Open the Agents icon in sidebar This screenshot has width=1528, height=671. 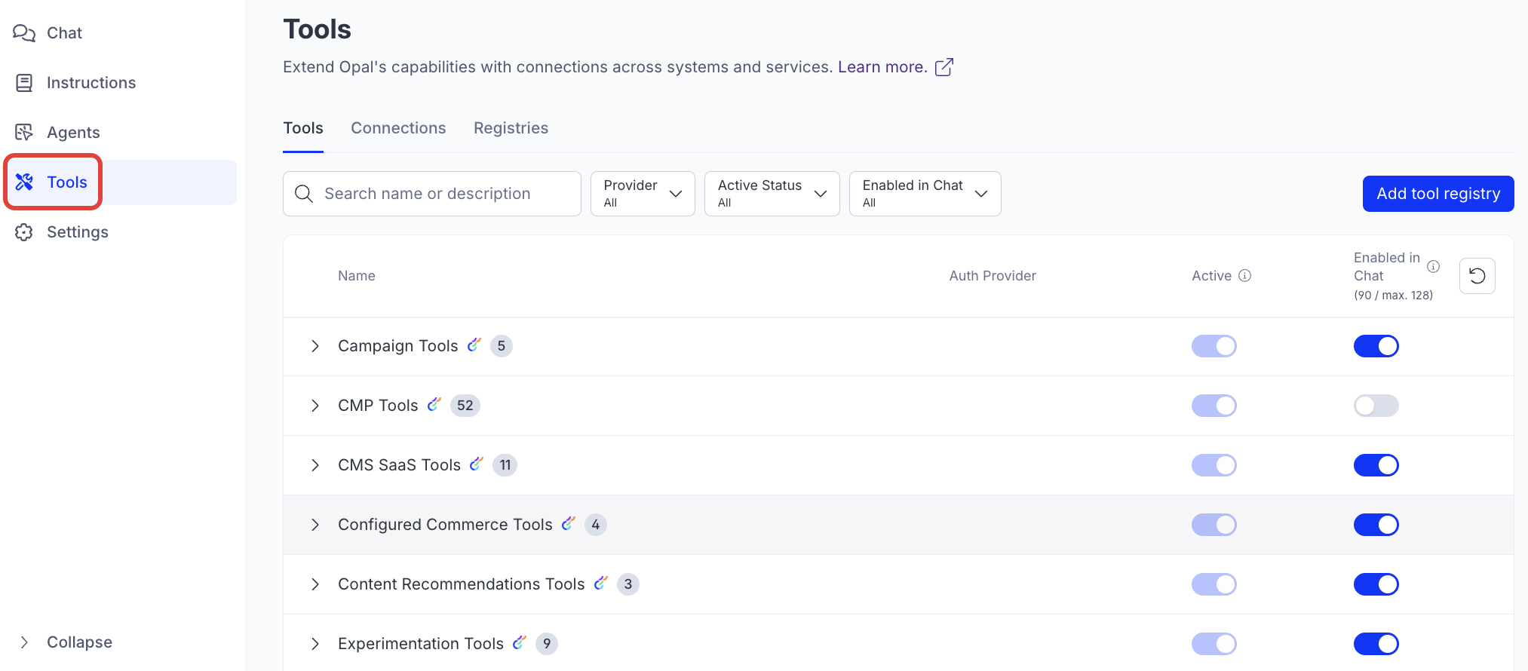coord(24,133)
